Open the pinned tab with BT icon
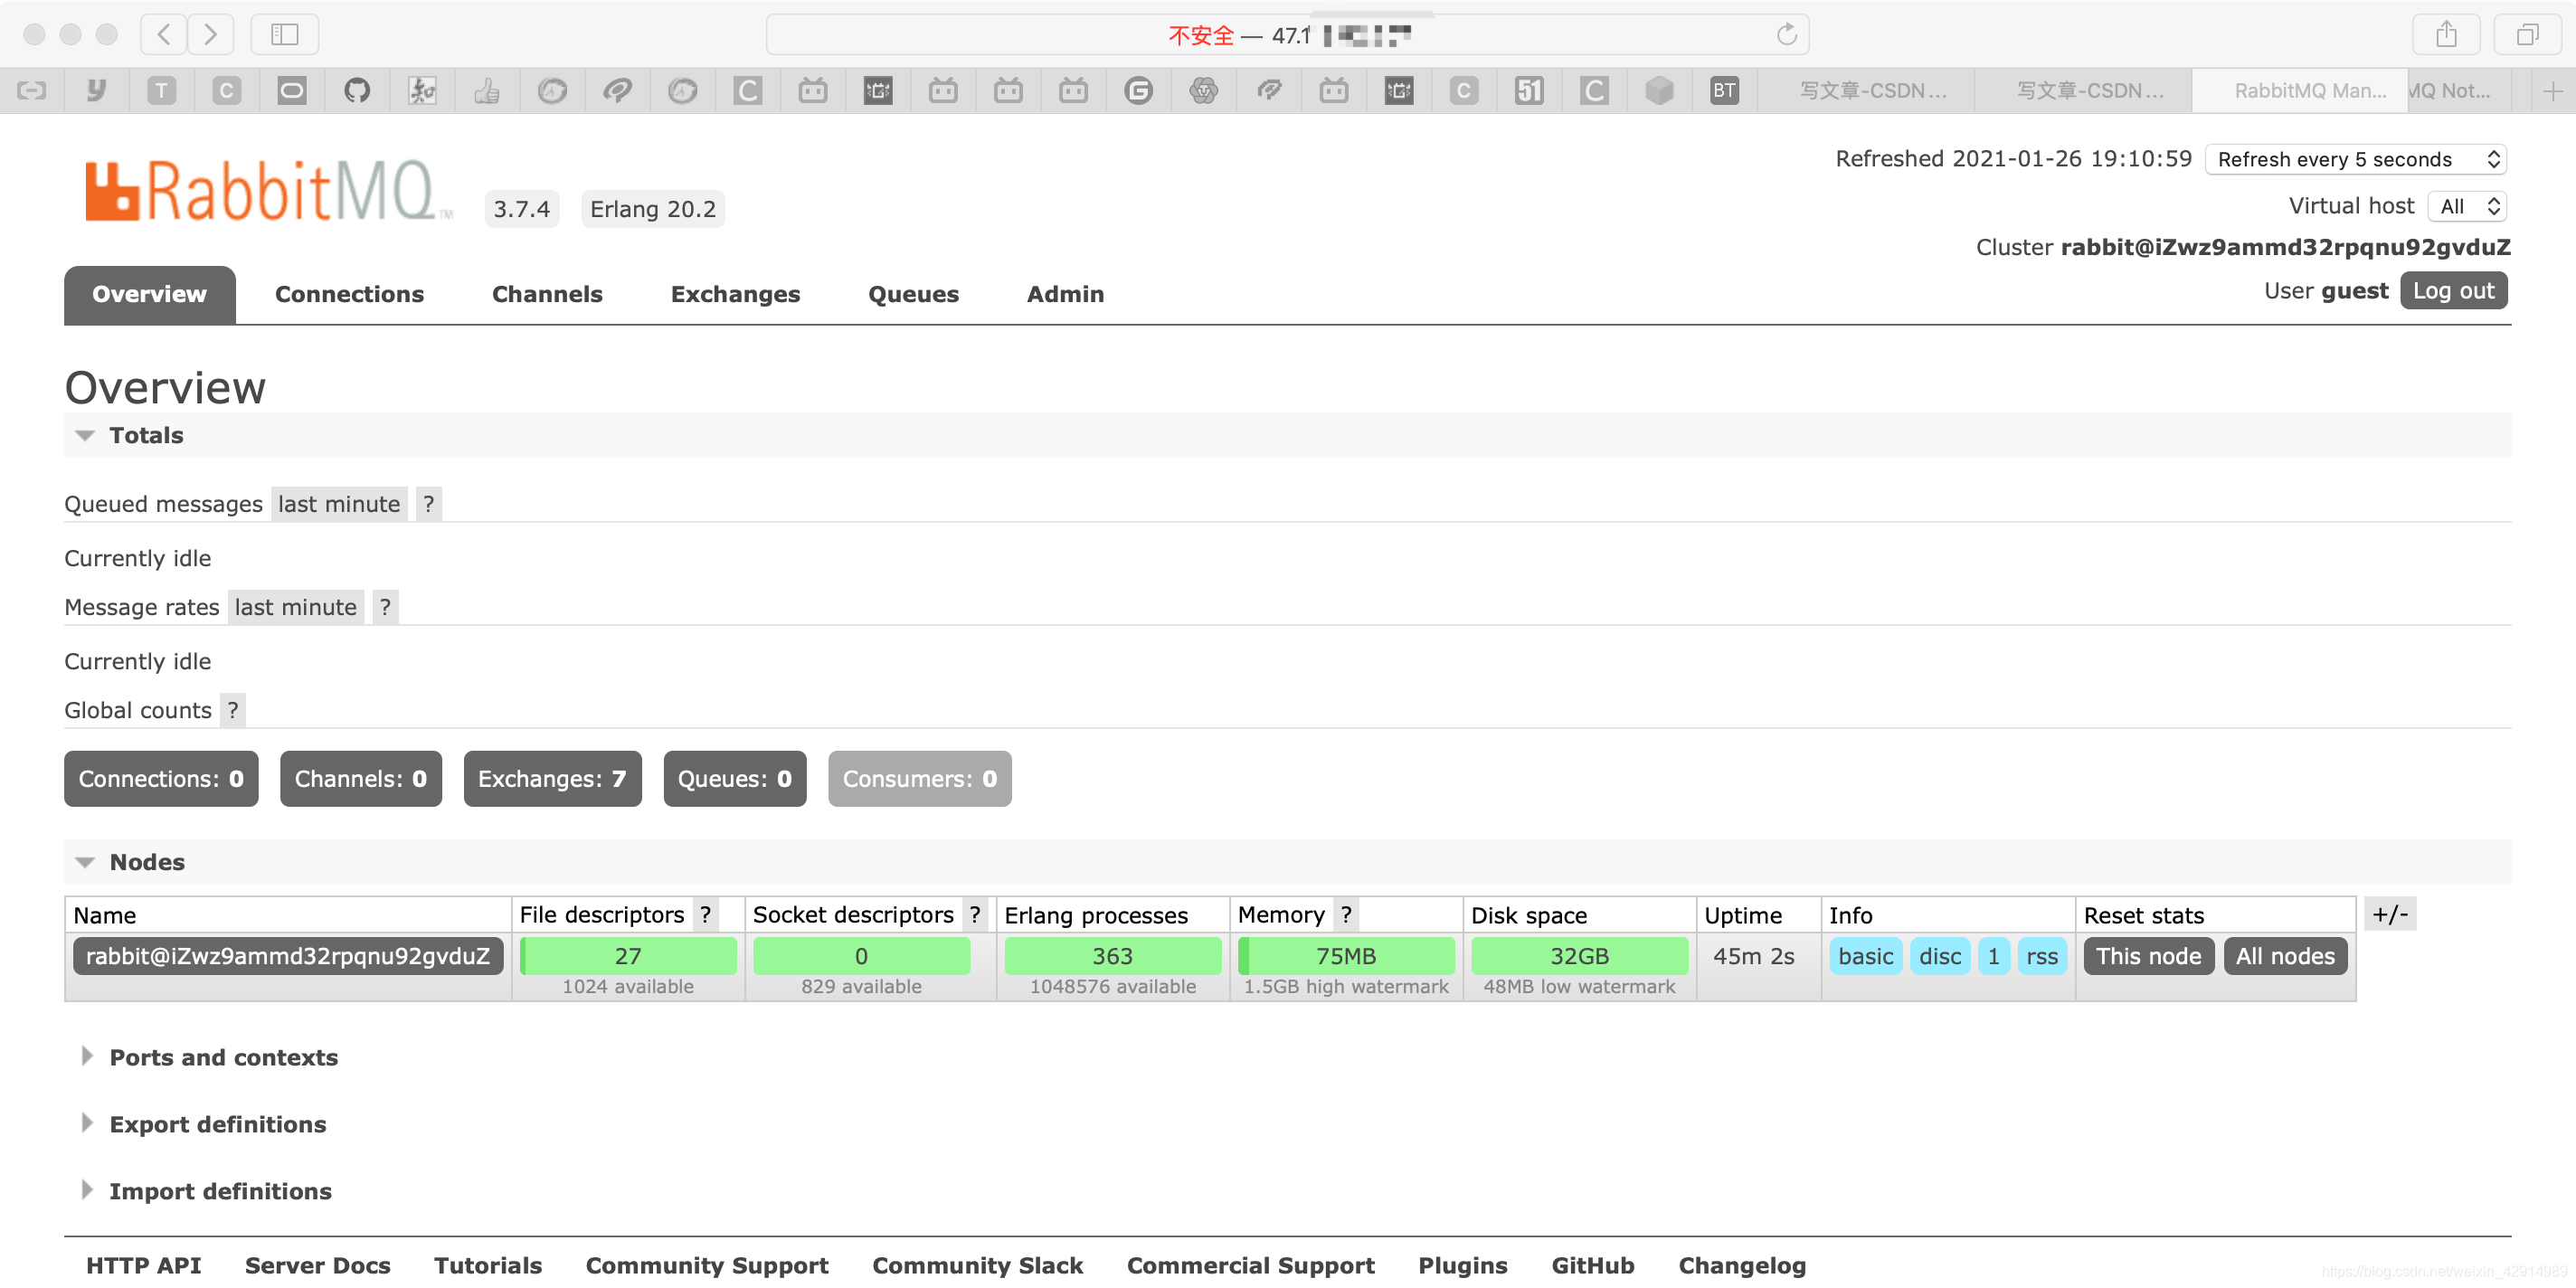This screenshot has height=1288, width=2576. pos(1724,91)
